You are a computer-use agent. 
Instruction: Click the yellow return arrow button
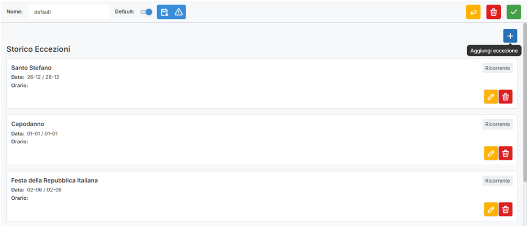pos(473,12)
